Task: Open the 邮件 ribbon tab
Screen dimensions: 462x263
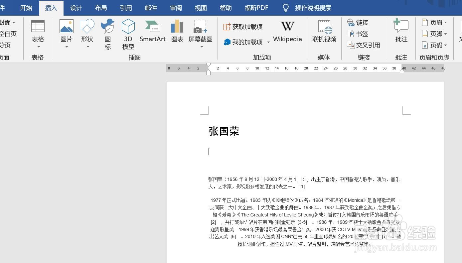Action: (151, 8)
